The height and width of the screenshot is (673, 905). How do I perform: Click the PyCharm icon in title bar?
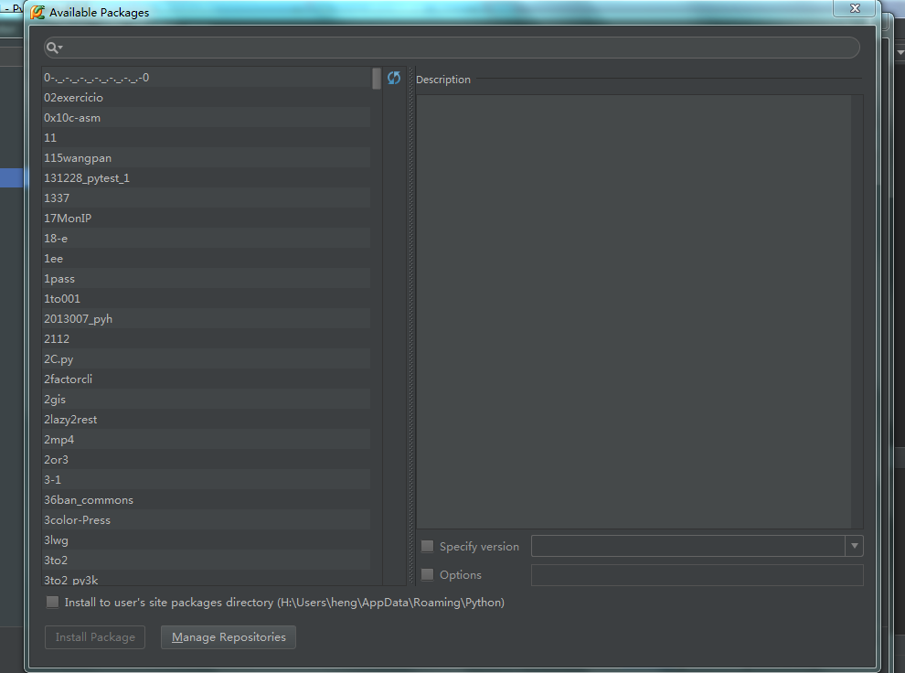pyautogui.click(x=37, y=12)
